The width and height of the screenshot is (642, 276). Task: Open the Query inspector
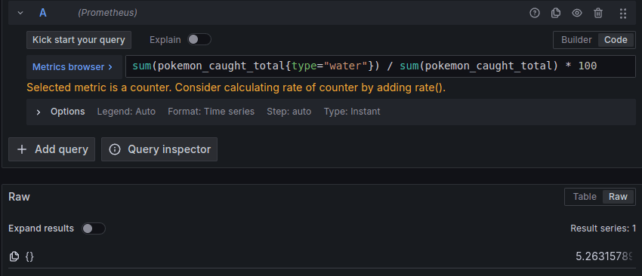coord(159,149)
